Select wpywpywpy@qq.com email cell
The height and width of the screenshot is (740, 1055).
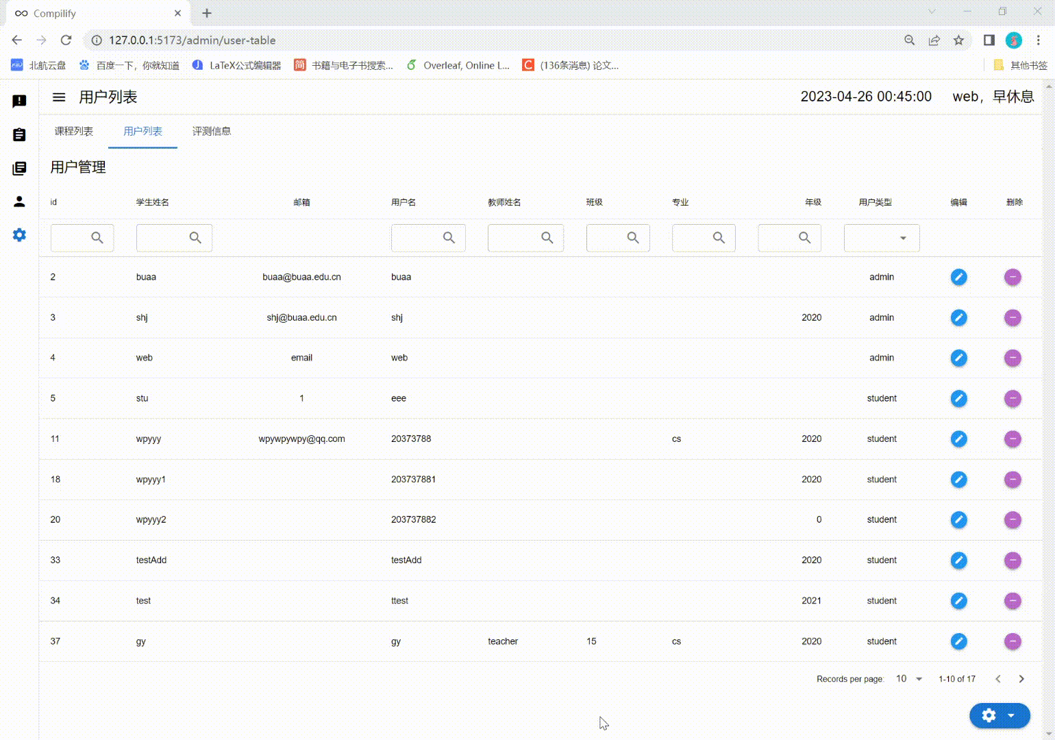[301, 439]
